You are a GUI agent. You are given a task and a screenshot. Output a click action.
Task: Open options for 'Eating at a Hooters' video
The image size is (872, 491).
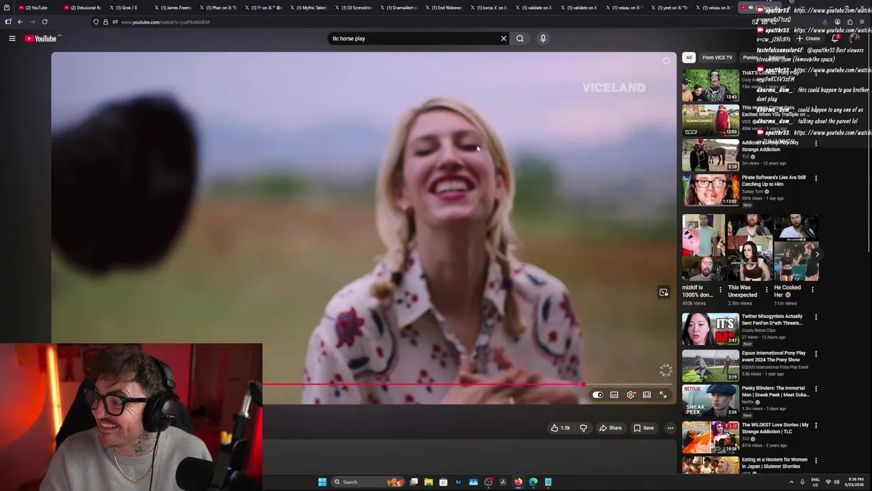tap(816, 461)
